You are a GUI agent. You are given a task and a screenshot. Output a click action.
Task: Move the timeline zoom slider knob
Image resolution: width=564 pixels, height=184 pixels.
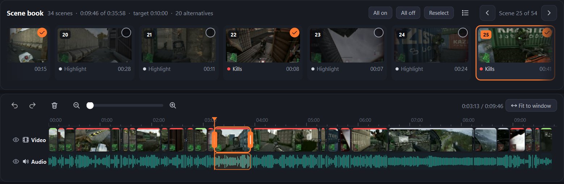point(90,106)
